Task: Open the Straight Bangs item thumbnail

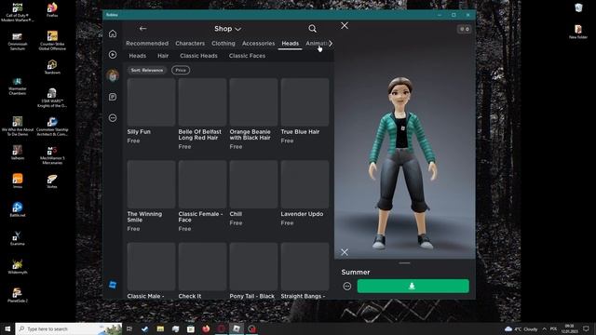Action: click(305, 267)
